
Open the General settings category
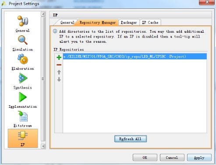23,24
